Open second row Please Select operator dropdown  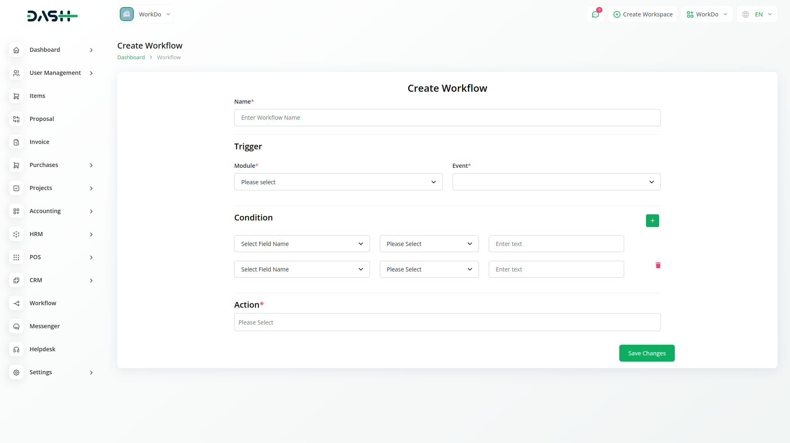click(x=429, y=269)
